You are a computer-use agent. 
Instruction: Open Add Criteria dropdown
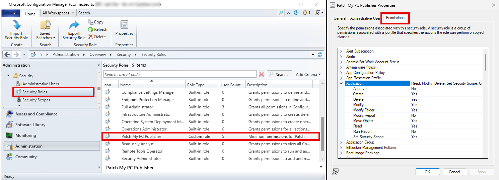[308, 74]
